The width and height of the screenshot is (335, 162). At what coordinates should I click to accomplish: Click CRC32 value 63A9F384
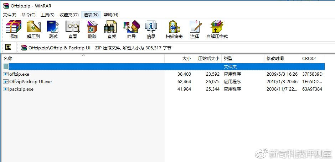(312, 89)
